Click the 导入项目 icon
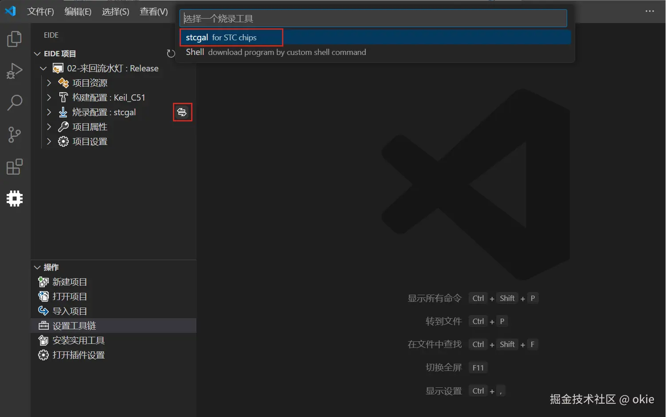Image resolution: width=666 pixels, height=417 pixels. tap(43, 311)
